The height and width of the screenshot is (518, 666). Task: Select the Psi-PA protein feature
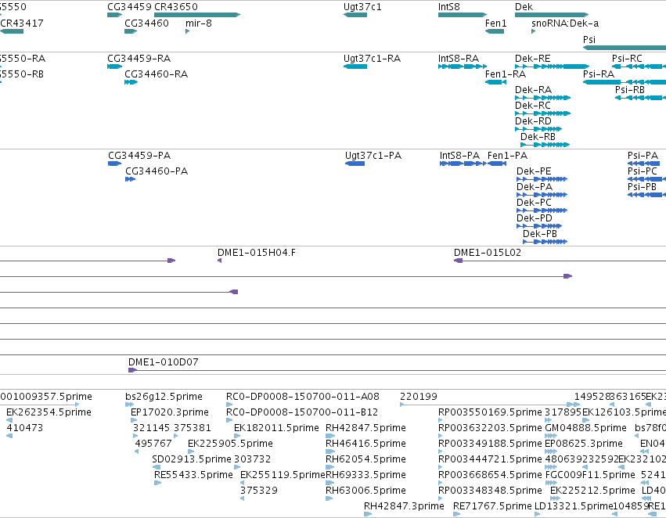click(643, 164)
